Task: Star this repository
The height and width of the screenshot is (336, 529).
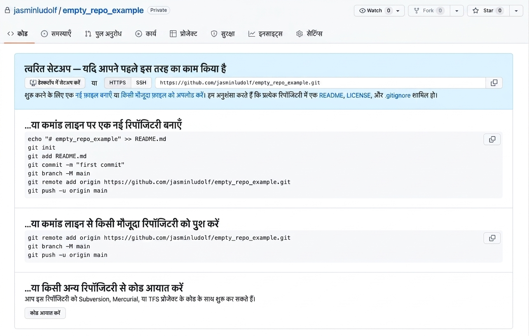Action: point(488,11)
